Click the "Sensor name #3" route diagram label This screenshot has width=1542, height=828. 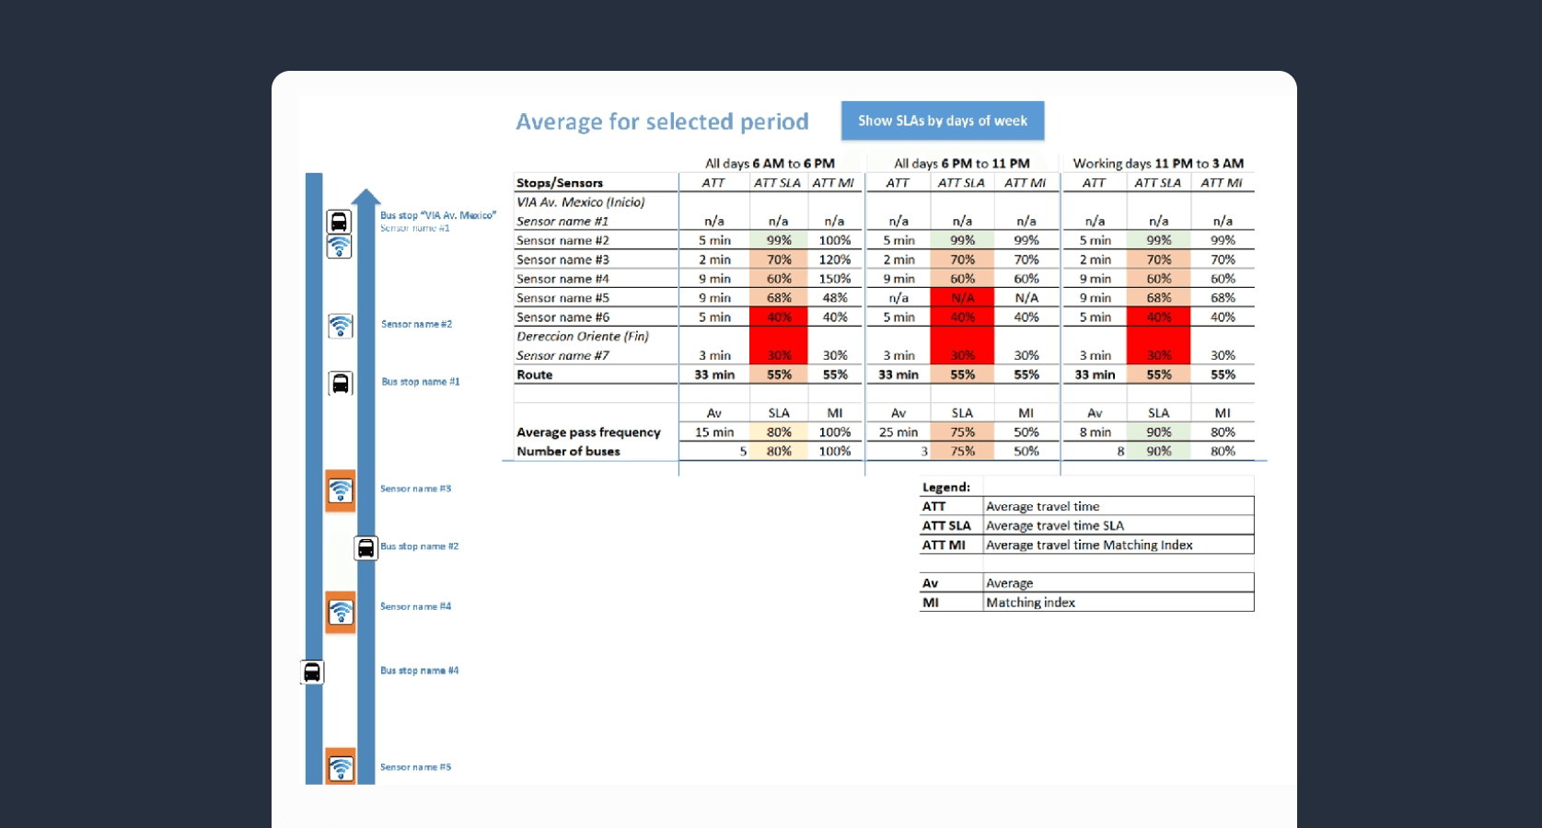pos(416,489)
